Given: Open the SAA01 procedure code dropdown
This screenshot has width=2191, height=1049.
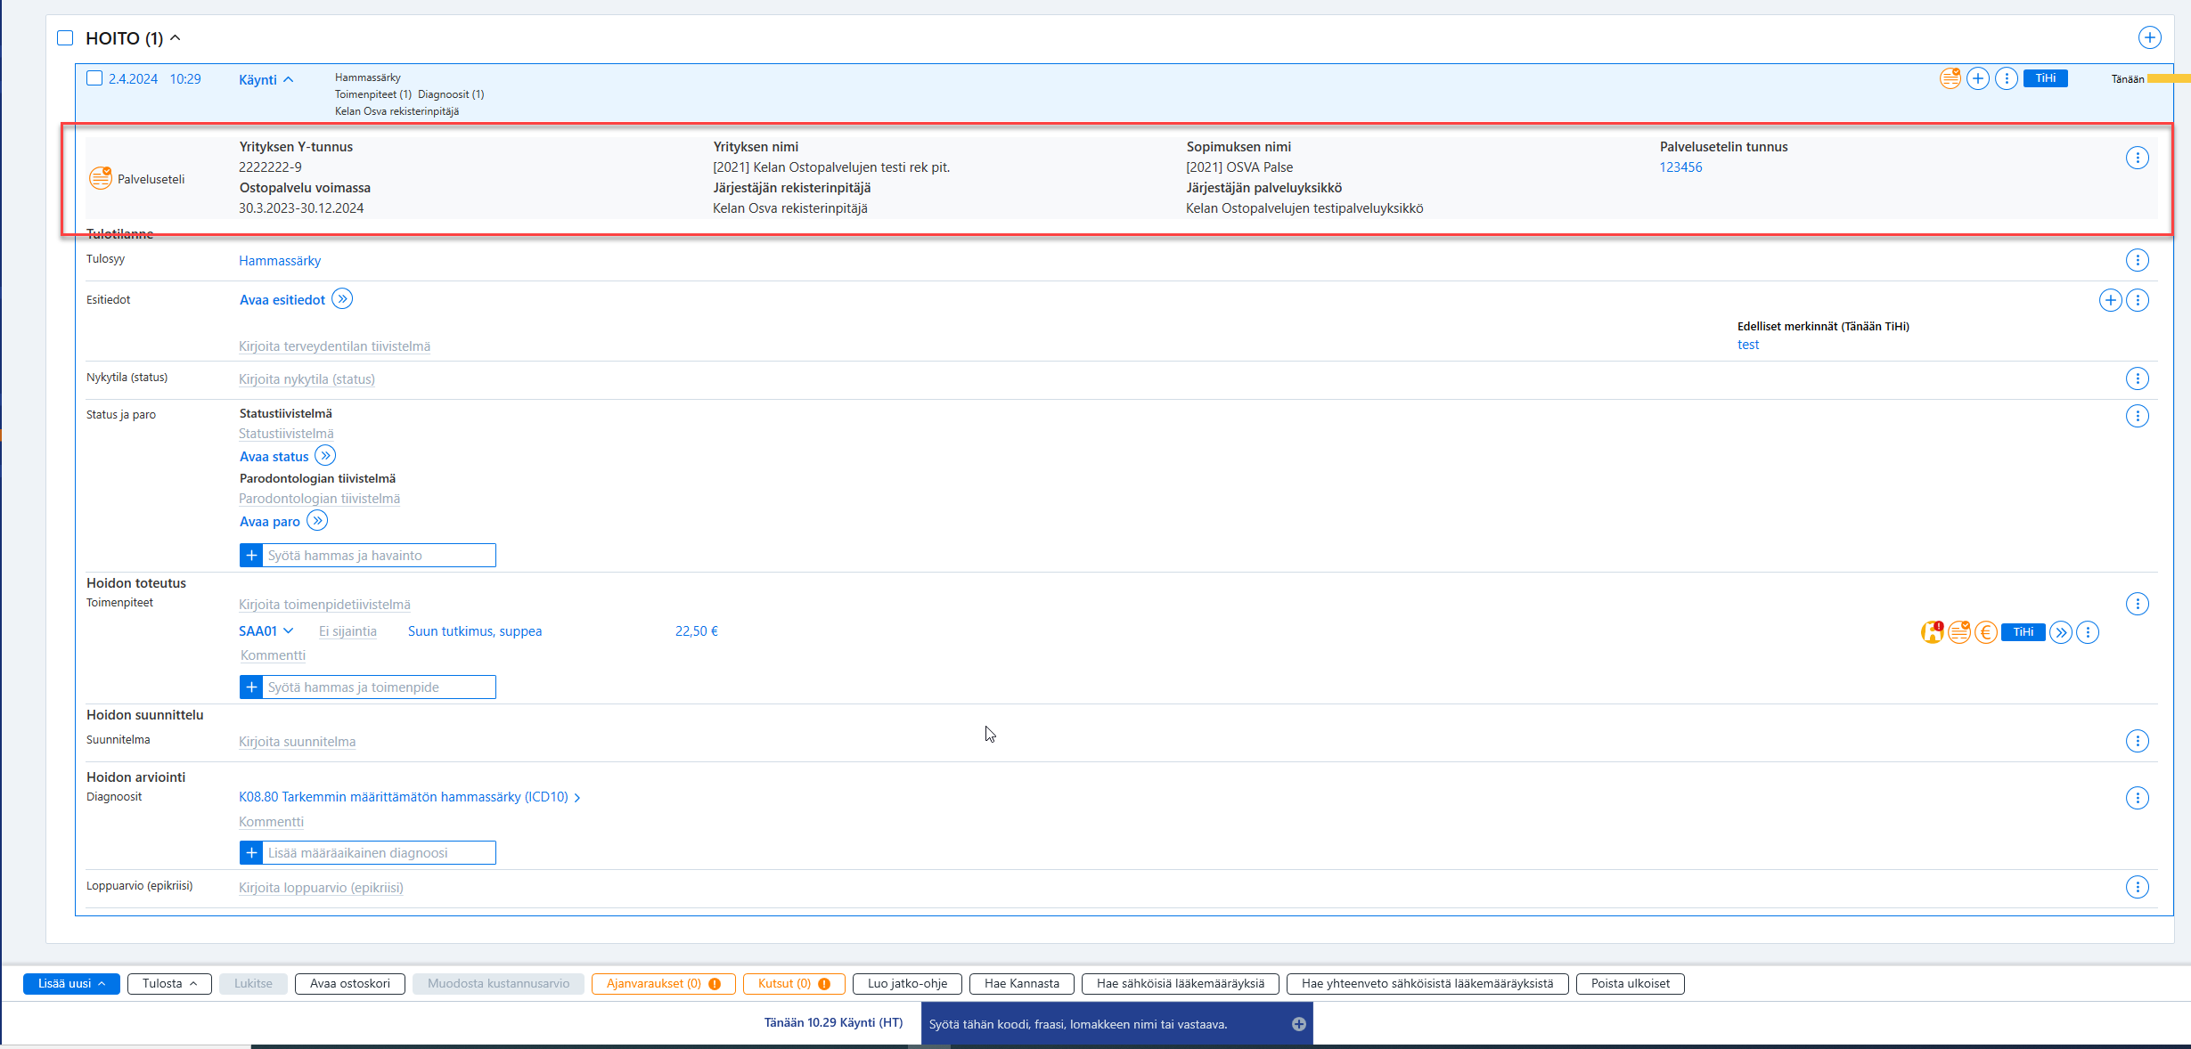Looking at the screenshot, I should tap(266, 631).
